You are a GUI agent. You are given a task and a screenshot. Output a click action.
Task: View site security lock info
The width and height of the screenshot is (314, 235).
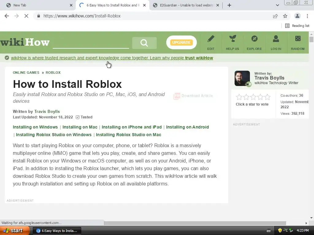[x=39, y=16]
